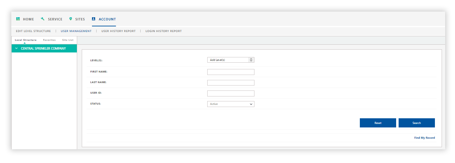The width and height of the screenshot is (455, 163).
Task: Switch to the Favorites tab
Action: (x=49, y=40)
